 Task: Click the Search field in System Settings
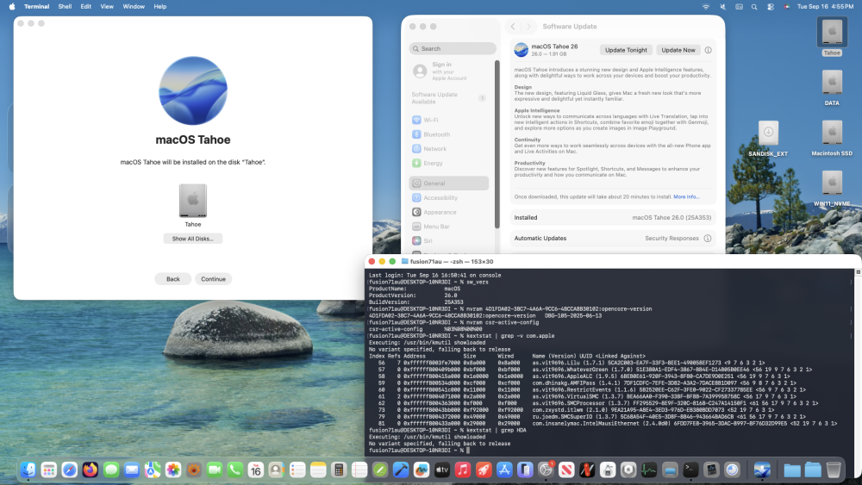point(453,48)
